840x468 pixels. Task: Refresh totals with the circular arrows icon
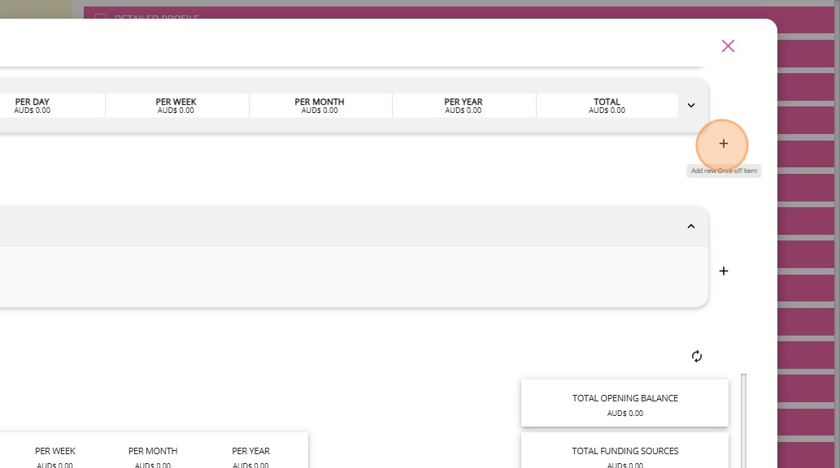696,356
